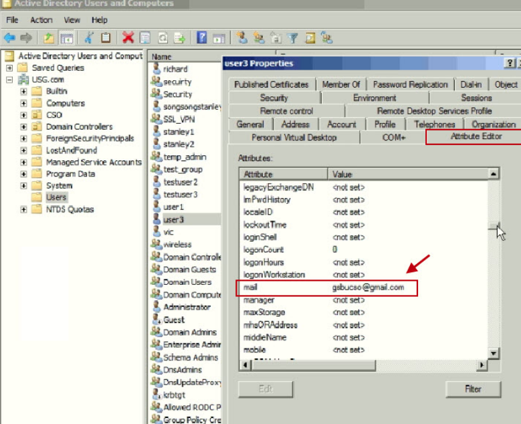The width and height of the screenshot is (521, 424).
Task: Click the Cut scissors toolbar icon
Action: pyautogui.click(x=88, y=38)
